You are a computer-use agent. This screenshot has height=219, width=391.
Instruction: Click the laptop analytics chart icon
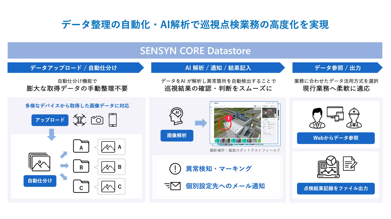tap(328, 167)
